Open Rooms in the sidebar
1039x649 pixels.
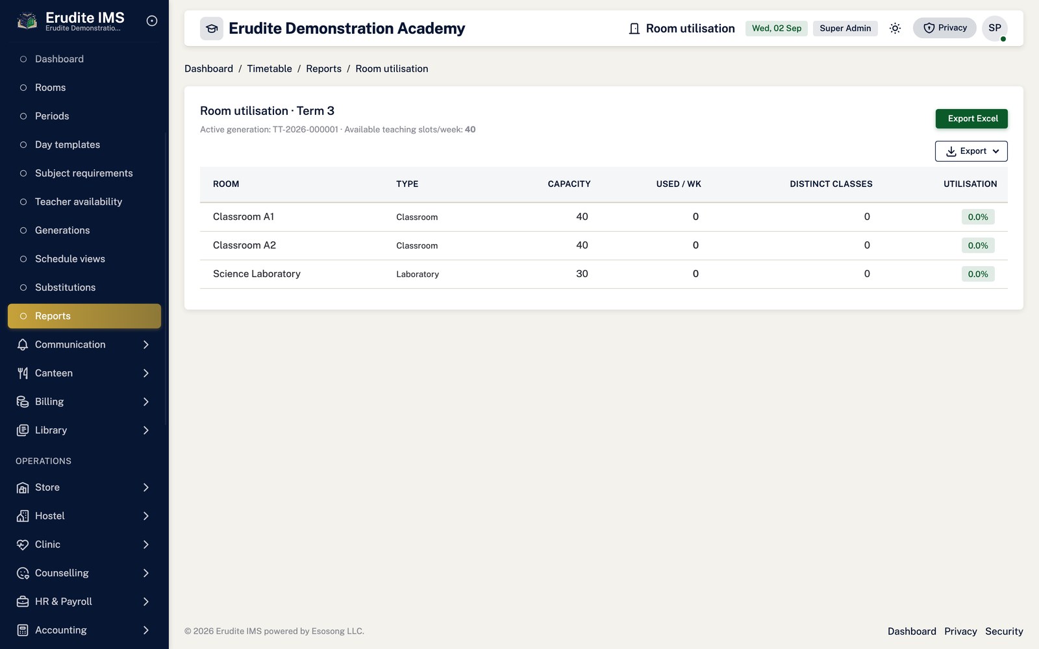(84, 88)
